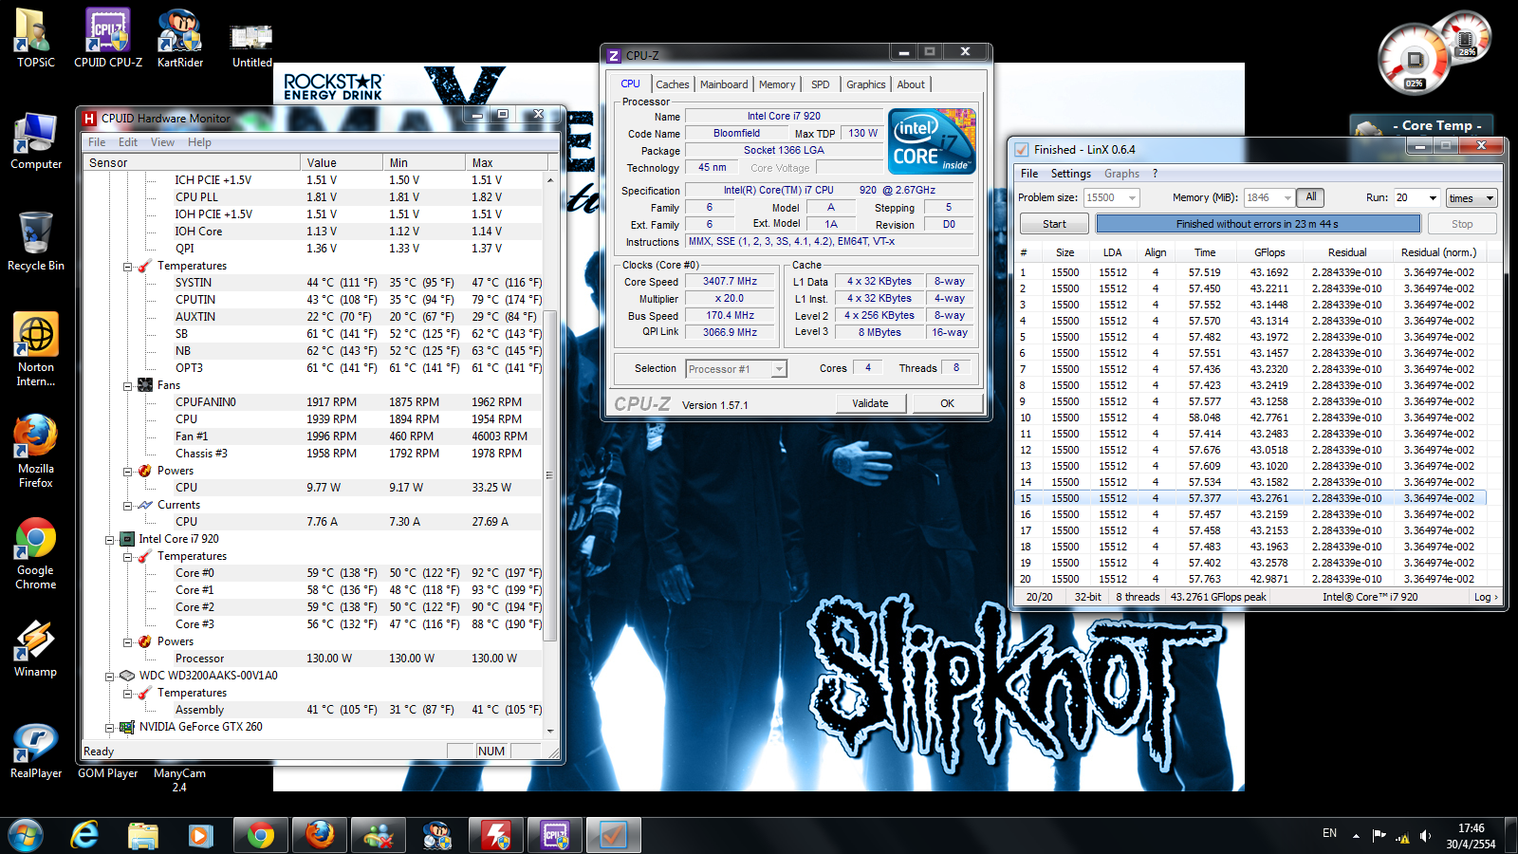1518x854 pixels.
Task: Toggle the All memory button in LinX
Action: [1310, 197]
